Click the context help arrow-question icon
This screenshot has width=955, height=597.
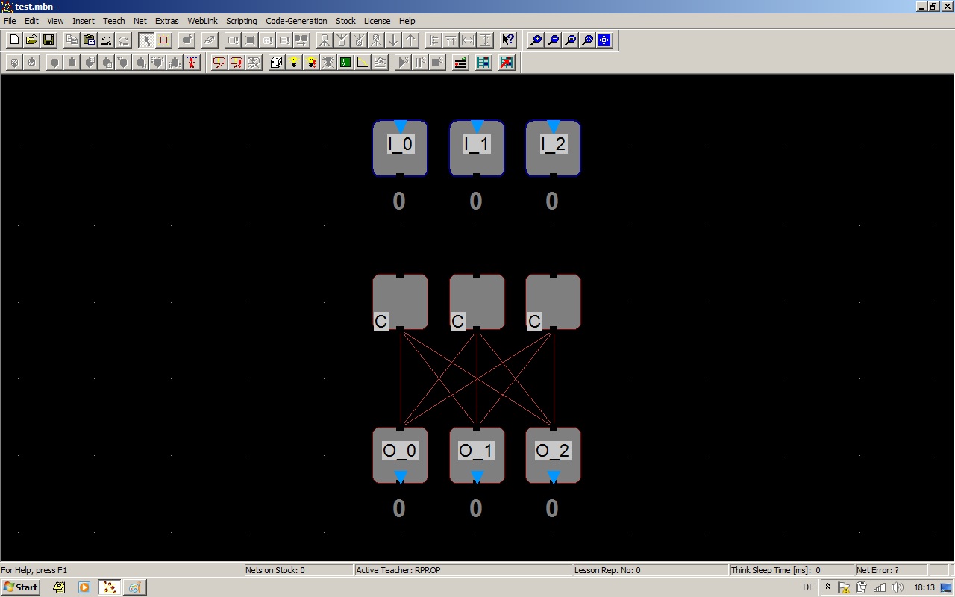point(508,40)
